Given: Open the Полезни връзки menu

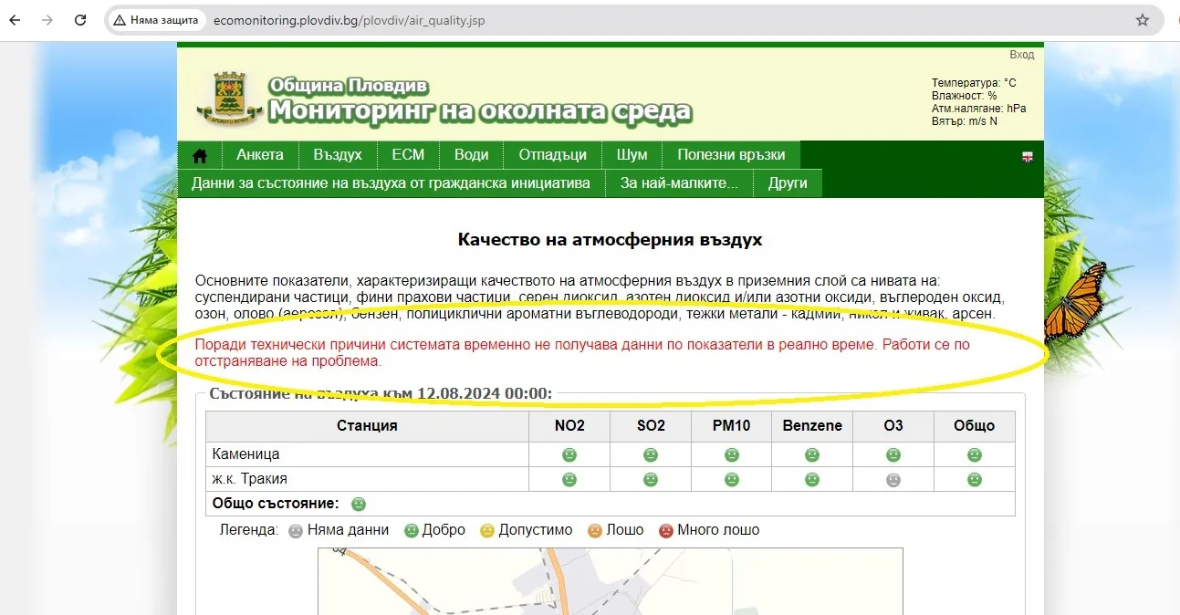Looking at the screenshot, I should 731,155.
